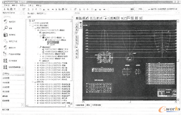Viewport: 183px width, 115px height.
Task: Open the 设计标准库 sidebar shortcut
Action: 5,61
